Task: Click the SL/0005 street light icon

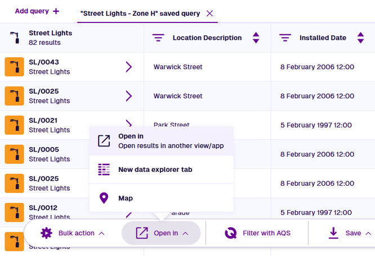Action: click(14, 154)
